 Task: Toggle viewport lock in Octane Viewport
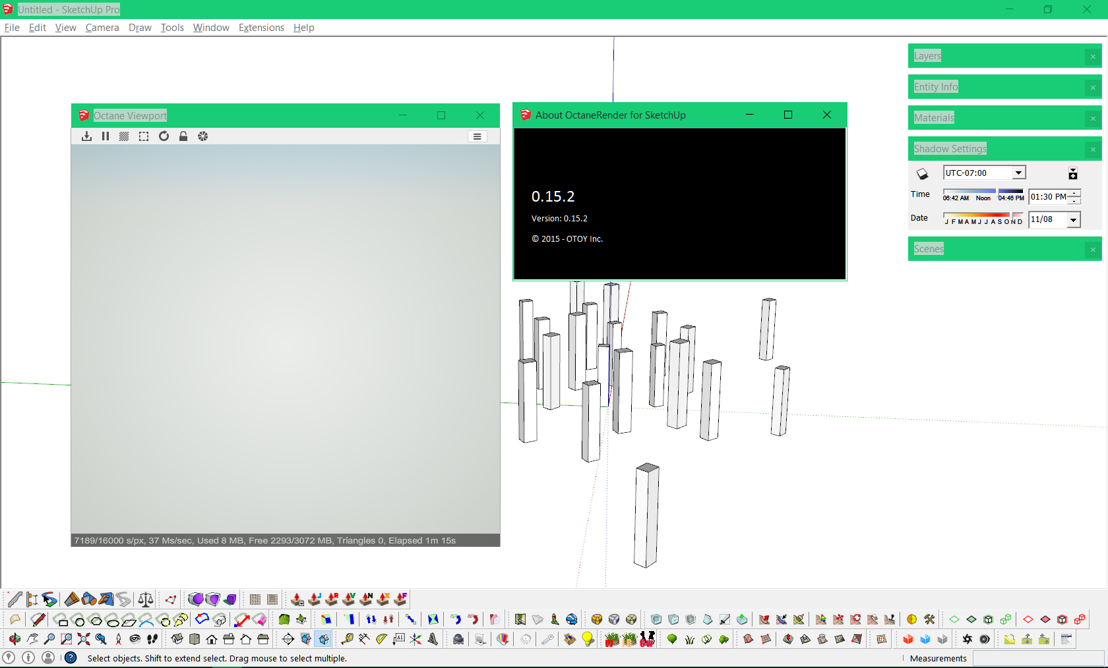183,136
